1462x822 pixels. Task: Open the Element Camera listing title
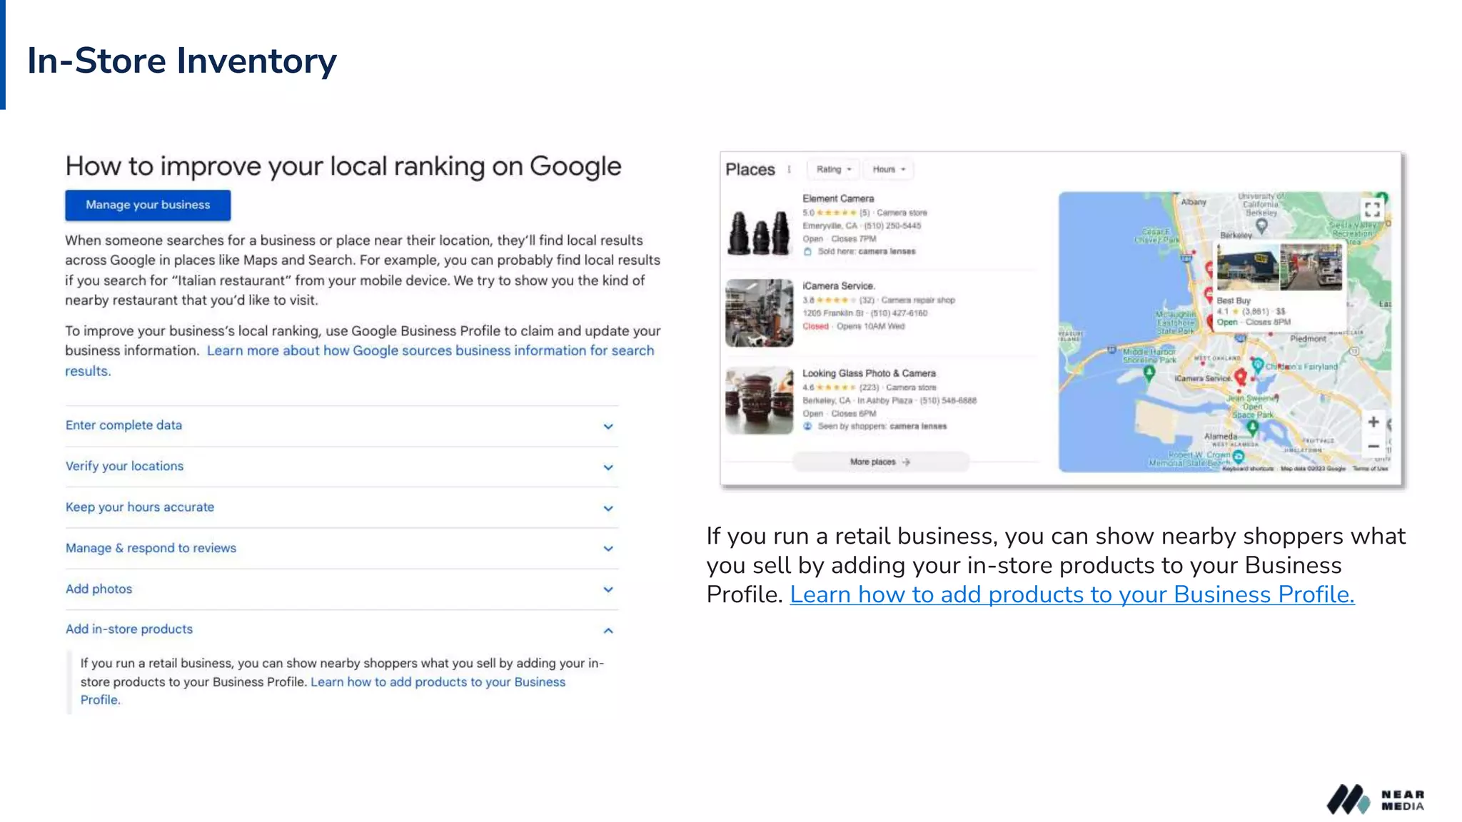tap(838, 198)
